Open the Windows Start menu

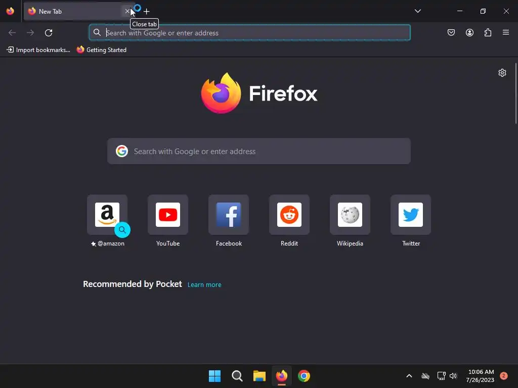click(x=214, y=376)
